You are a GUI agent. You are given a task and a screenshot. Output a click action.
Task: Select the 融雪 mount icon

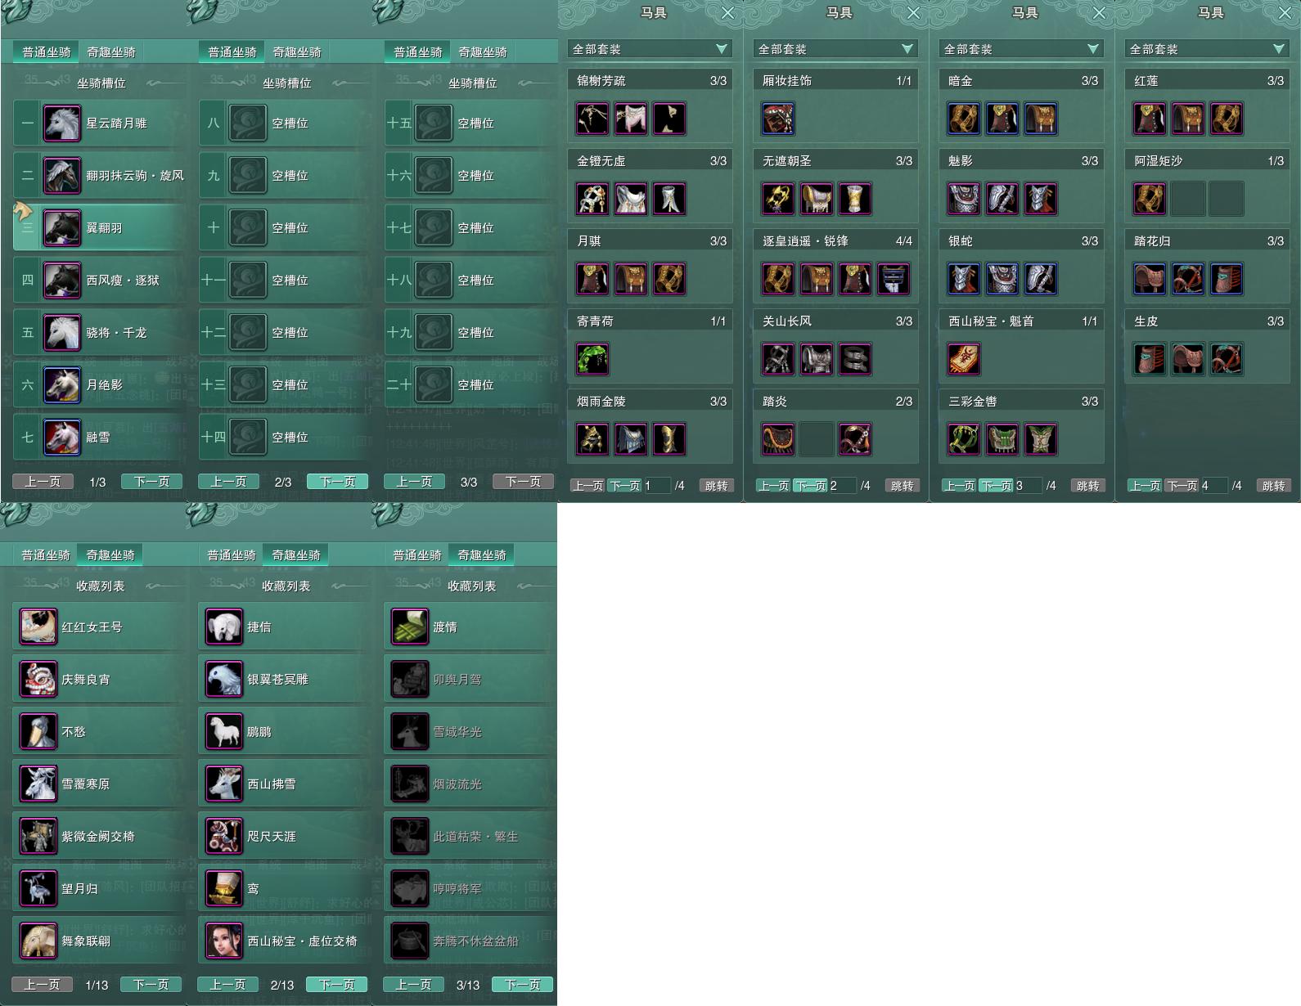click(62, 438)
